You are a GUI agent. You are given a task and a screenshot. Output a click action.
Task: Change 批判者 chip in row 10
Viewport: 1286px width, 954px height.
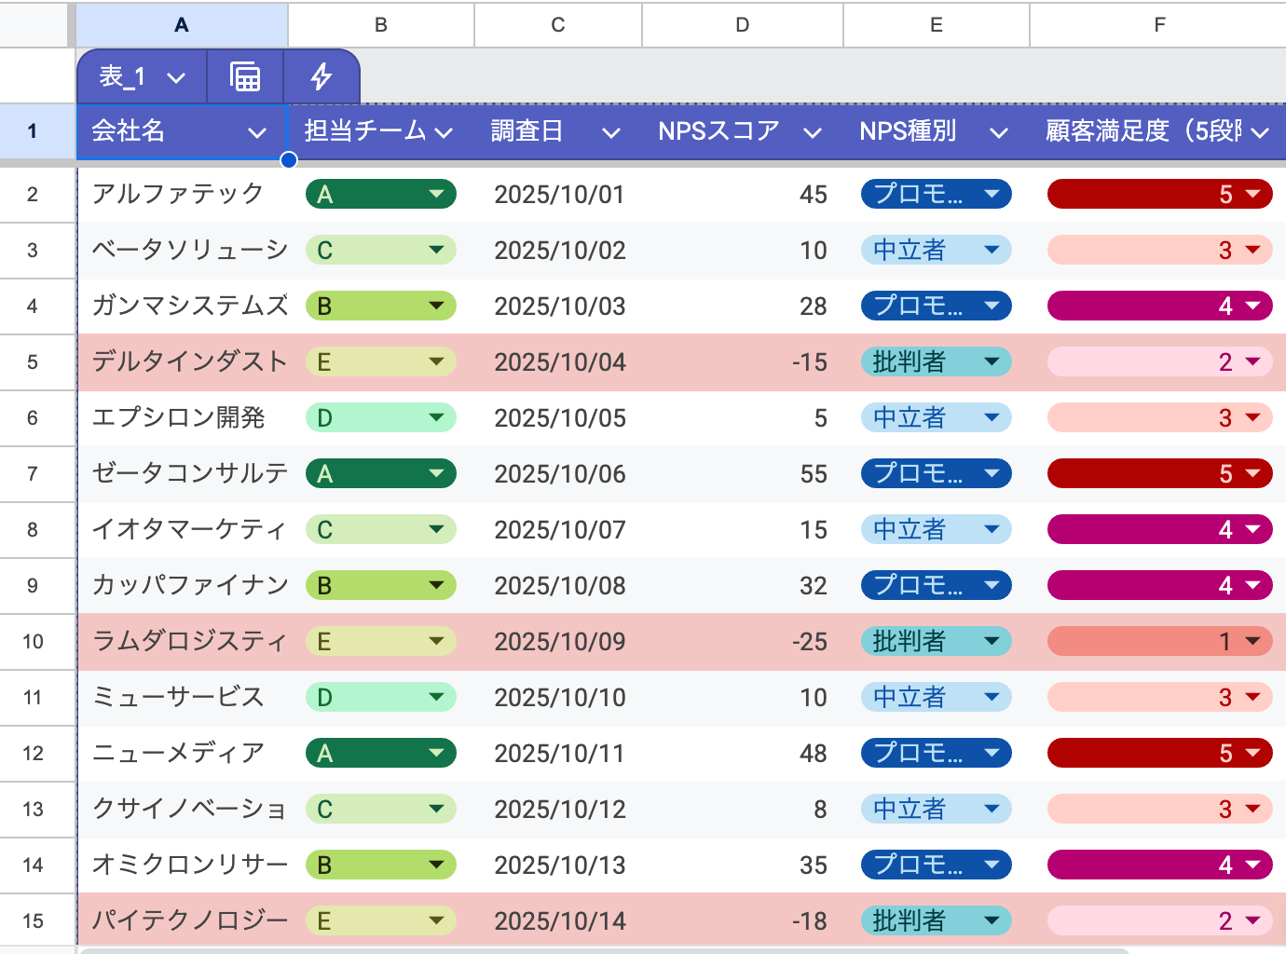click(x=936, y=642)
